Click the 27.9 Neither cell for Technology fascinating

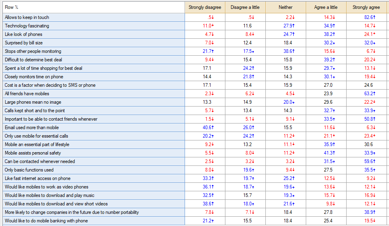[x=286, y=26]
